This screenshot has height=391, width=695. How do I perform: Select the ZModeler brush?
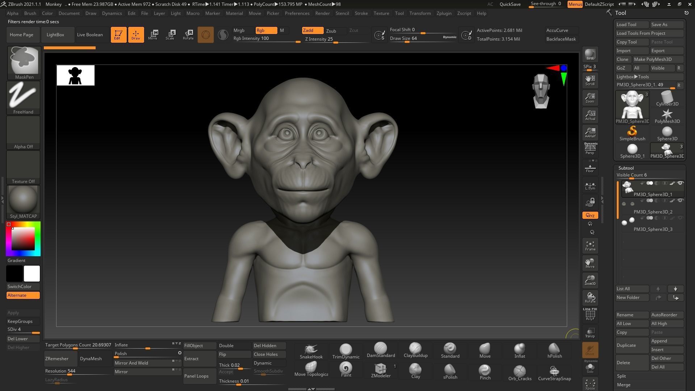tap(381, 370)
